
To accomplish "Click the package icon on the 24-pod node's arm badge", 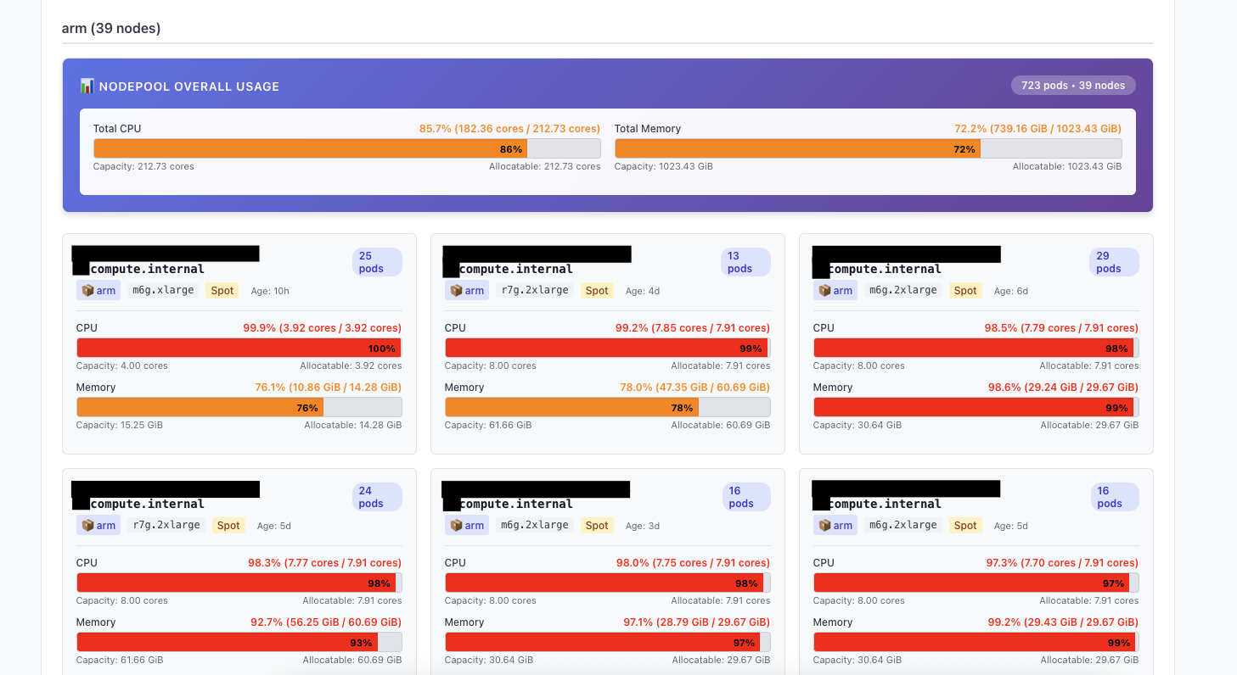I will point(87,525).
